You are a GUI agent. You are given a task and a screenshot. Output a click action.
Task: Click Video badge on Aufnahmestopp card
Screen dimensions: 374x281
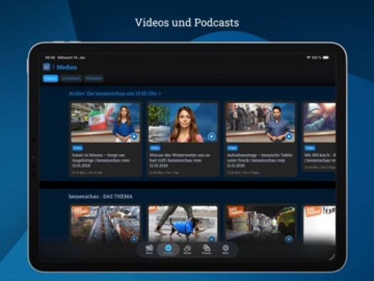tap(232, 148)
